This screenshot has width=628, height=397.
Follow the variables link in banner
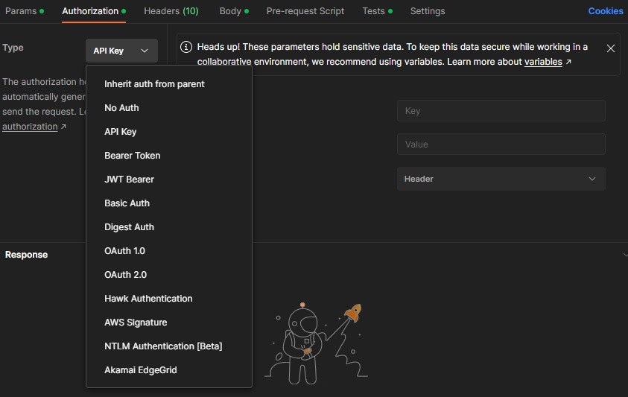tap(543, 62)
